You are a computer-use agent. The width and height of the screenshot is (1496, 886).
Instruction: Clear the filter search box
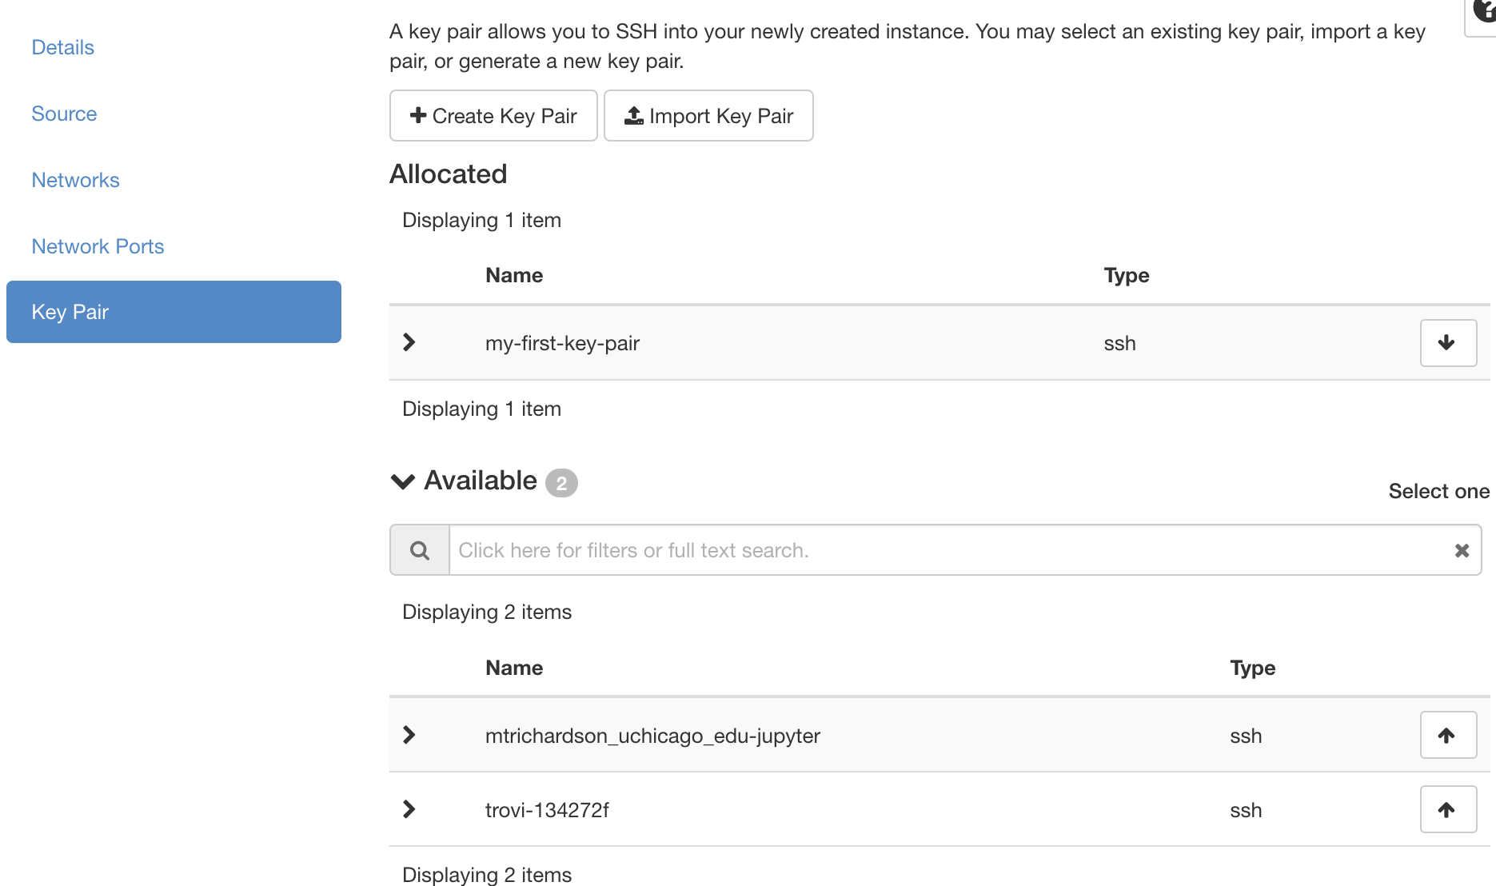[1462, 550]
